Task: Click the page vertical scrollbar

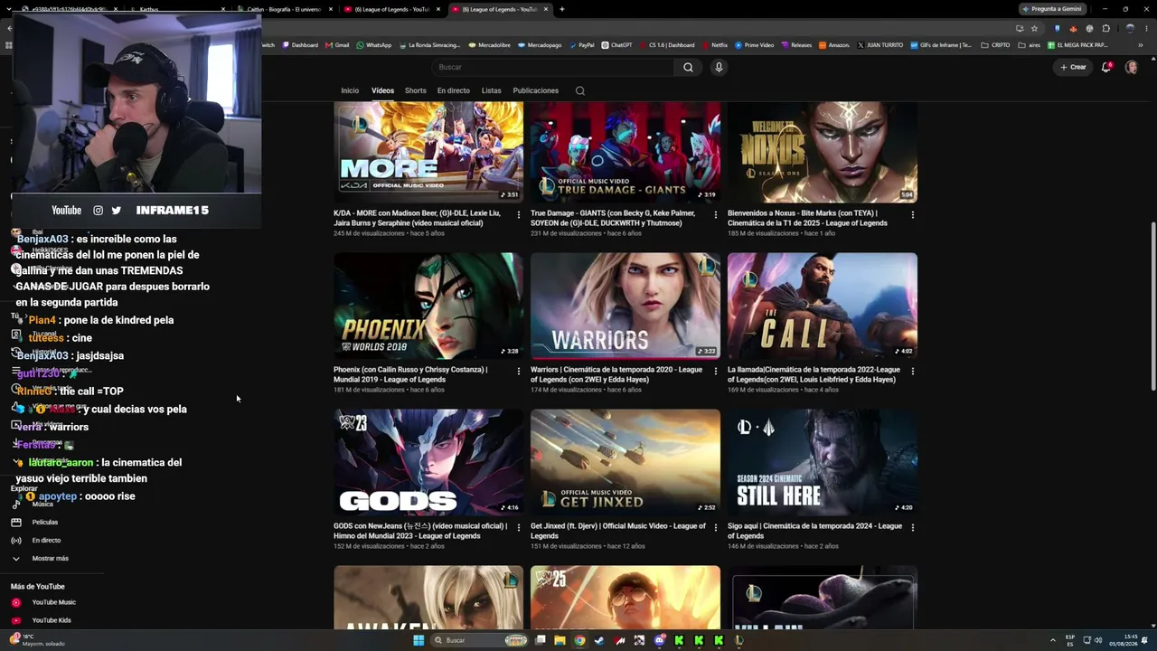Action: point(1152,307)
